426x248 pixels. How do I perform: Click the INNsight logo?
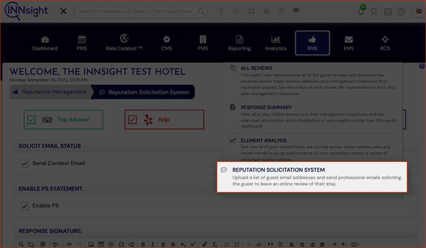point(27,11)
